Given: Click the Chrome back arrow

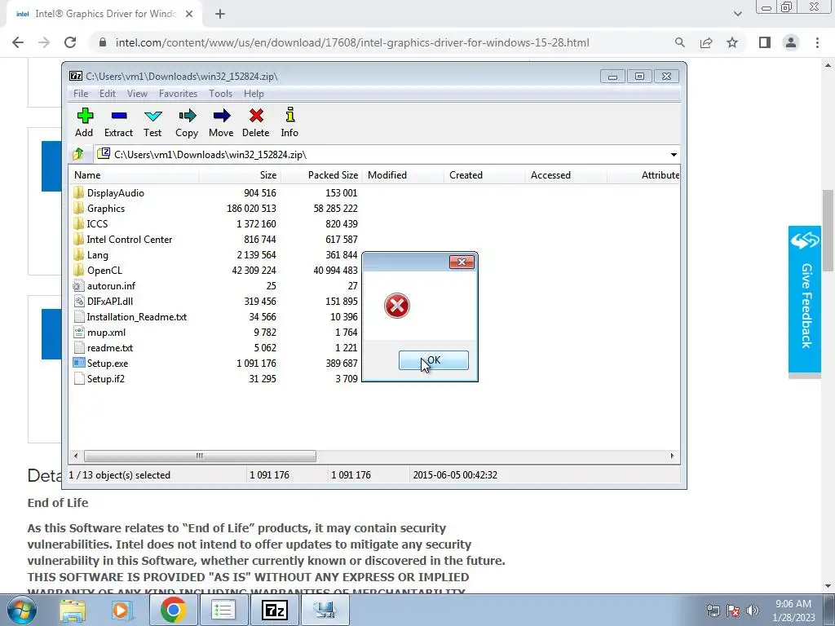Looking at the screenshot, I should pyautogui.click(x=18, y=42).
